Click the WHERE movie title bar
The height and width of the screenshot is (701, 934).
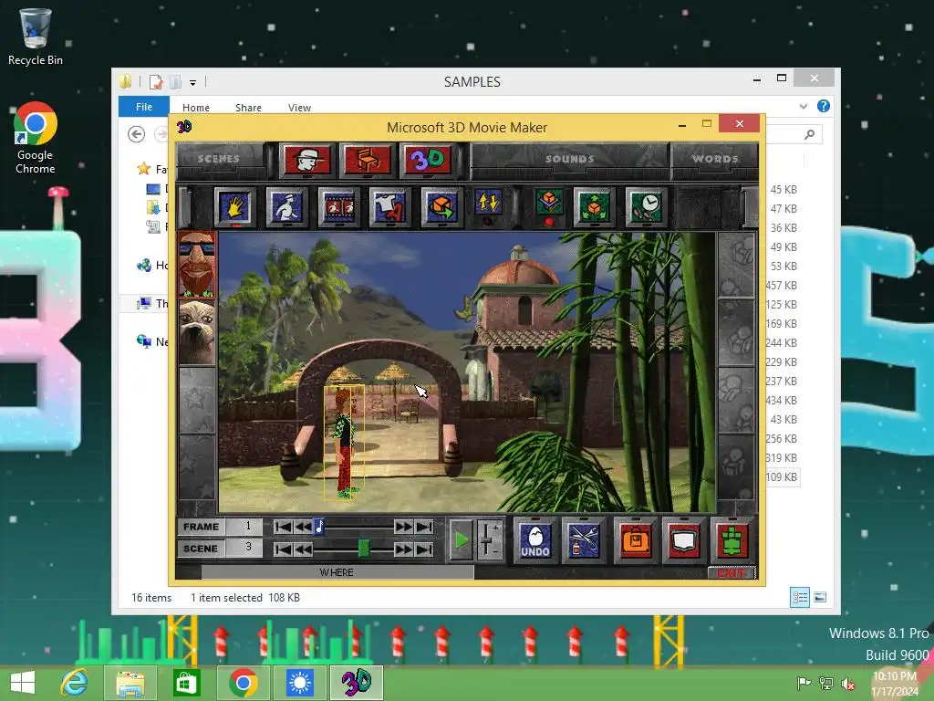337,572
